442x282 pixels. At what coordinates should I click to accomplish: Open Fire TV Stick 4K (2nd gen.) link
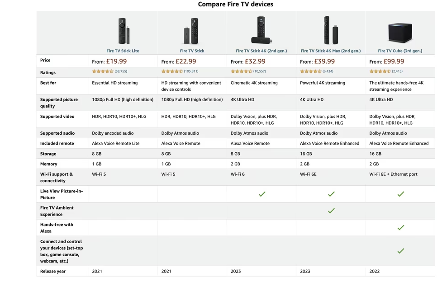[261, 51]
